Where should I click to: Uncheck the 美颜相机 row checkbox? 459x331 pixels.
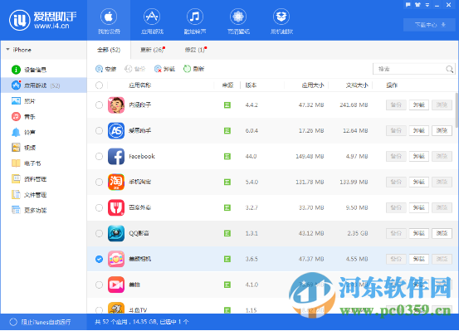[x=100, y=259]
